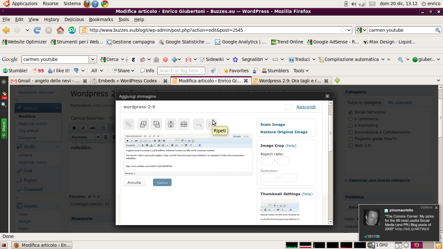Viewport: 443px width, 249px height.
Task: Check Magento guida HowTo category
Action: pos(350,139)
